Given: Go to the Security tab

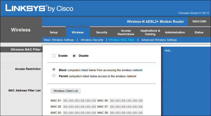Looking at the screenshot, I should [102, 33].
